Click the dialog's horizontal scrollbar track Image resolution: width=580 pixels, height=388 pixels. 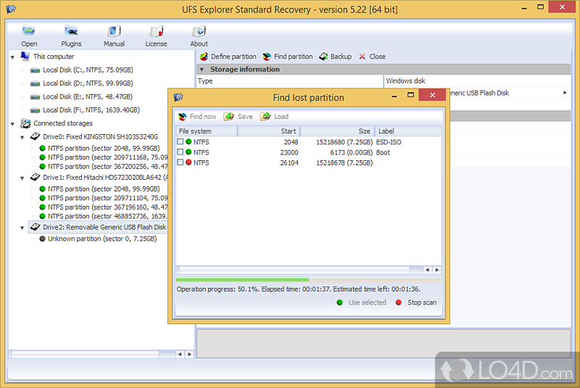300,270
